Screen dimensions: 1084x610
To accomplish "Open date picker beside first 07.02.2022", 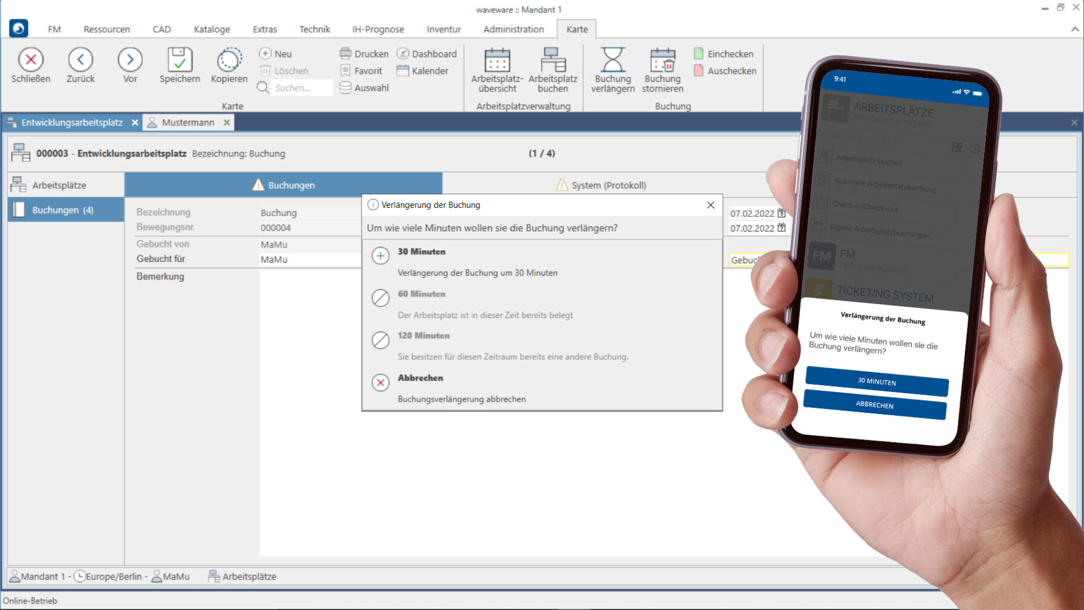I will point(781,213).
